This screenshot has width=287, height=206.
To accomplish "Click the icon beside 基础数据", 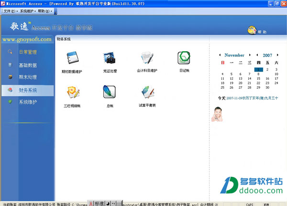I will pyautogui.click(x=10, y=65).
